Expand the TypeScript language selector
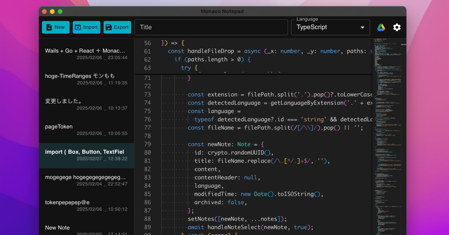The width and height of the screenshot is (449, 235). point(330,27)
